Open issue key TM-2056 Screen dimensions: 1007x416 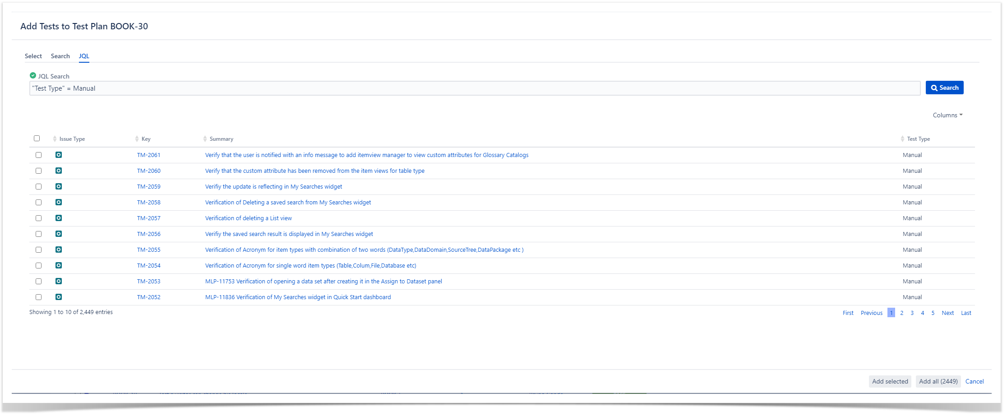click(149, 234)
